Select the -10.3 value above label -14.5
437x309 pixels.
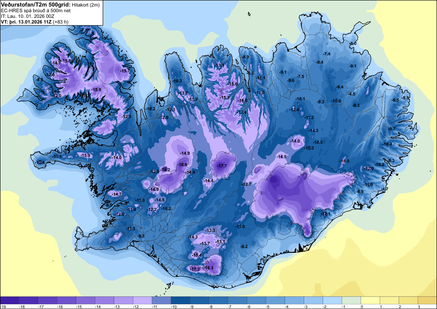(309, 148)
